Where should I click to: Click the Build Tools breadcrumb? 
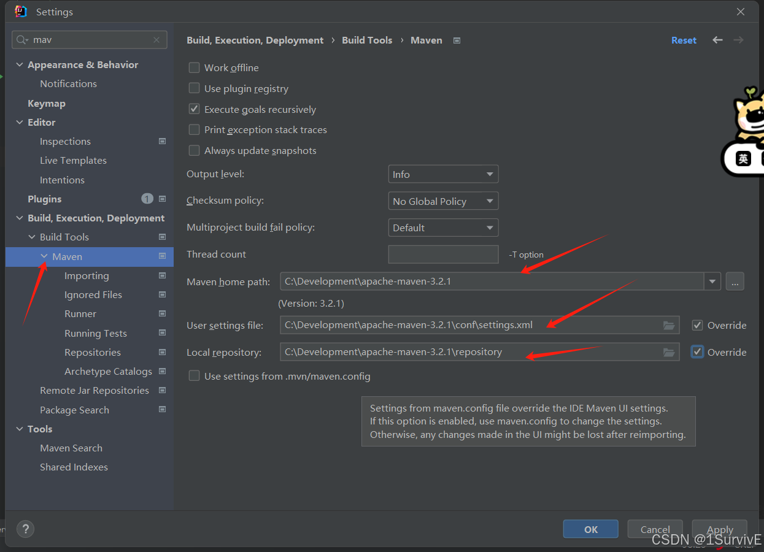tap(367, 40)
